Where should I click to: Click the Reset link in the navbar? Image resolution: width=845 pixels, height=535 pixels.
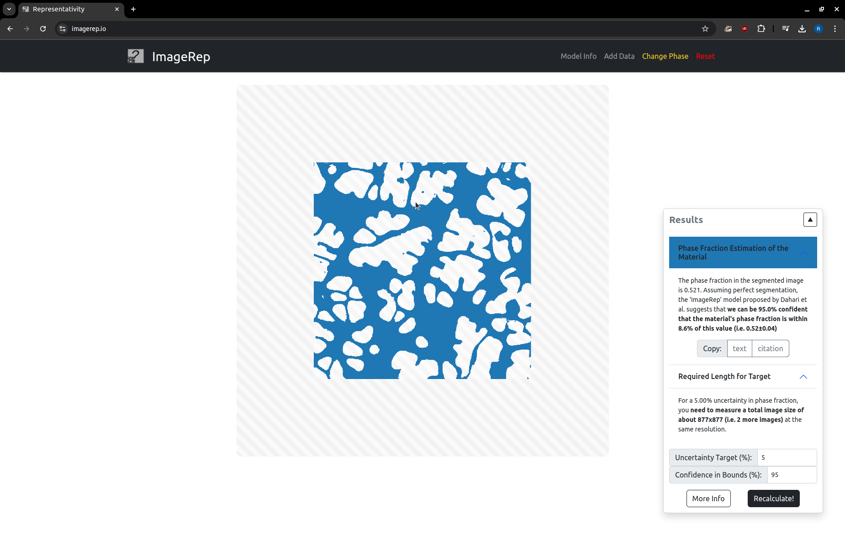point(705,56)
